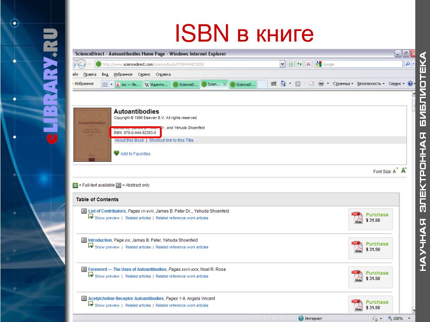
Task: Open the zoom level dropdown arrow
Action: click(x=409, y=319)
